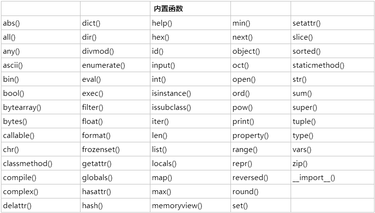
Task: Open the frozenset() entry
Action: click(101, 150)
